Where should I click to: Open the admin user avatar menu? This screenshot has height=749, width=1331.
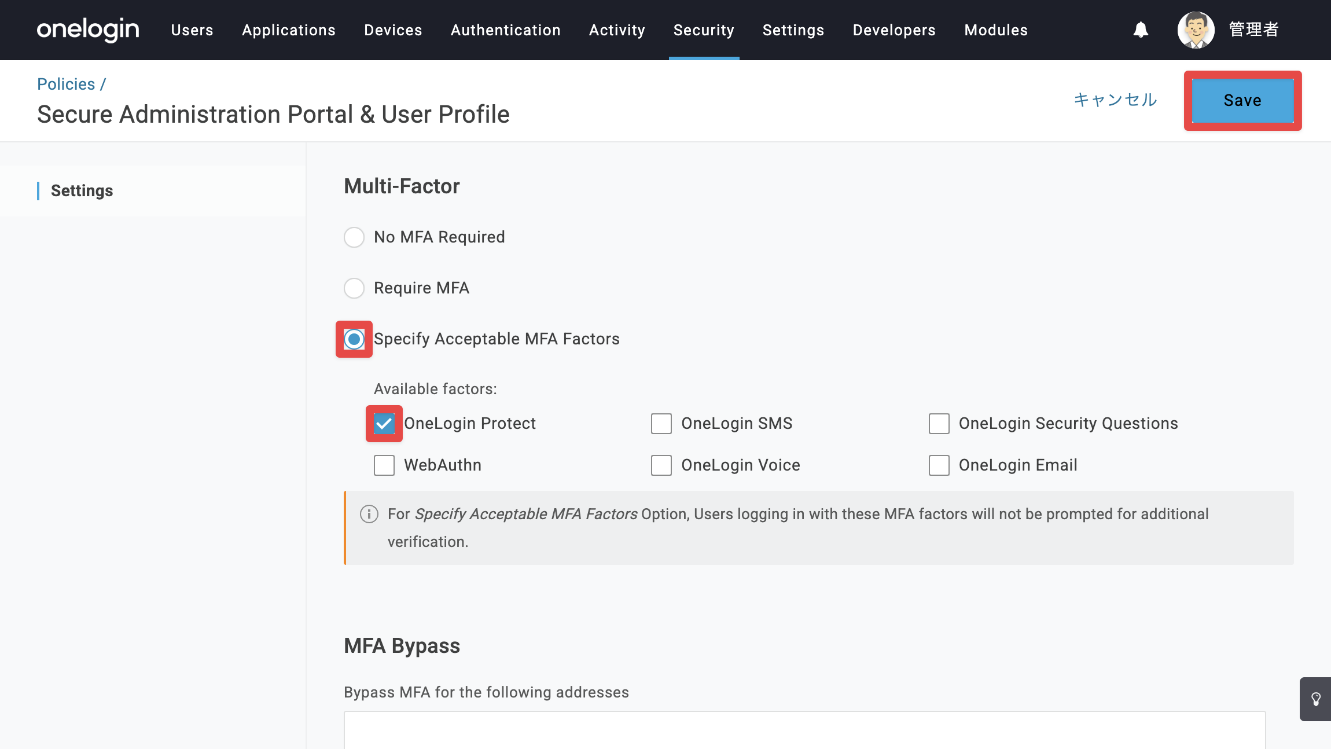1196,30
